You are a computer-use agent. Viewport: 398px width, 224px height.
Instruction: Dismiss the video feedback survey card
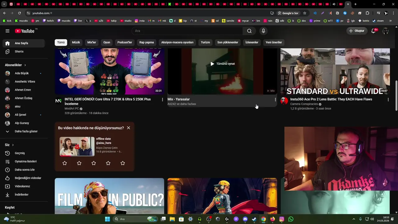[x=128, y=128]
